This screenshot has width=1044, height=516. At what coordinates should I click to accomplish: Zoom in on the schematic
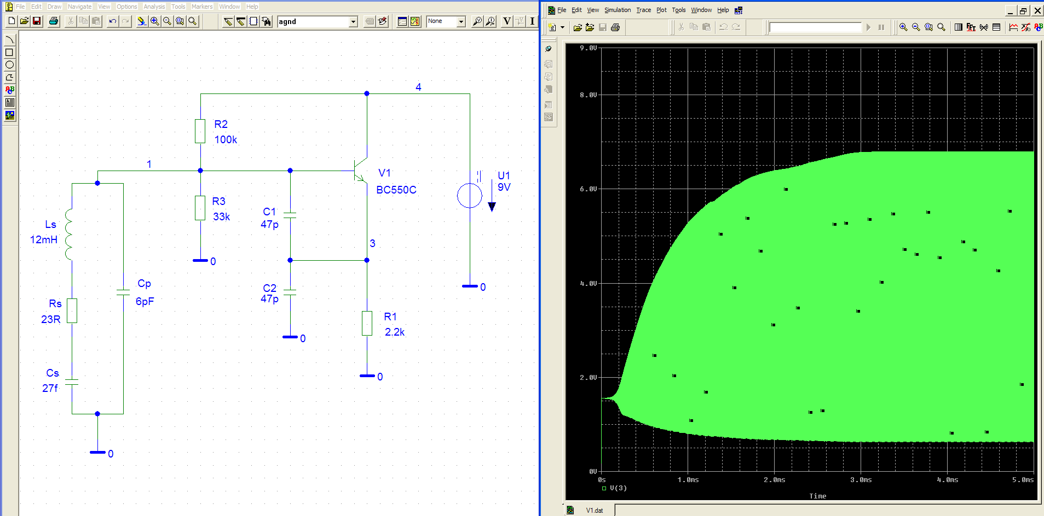coord(154,21)
